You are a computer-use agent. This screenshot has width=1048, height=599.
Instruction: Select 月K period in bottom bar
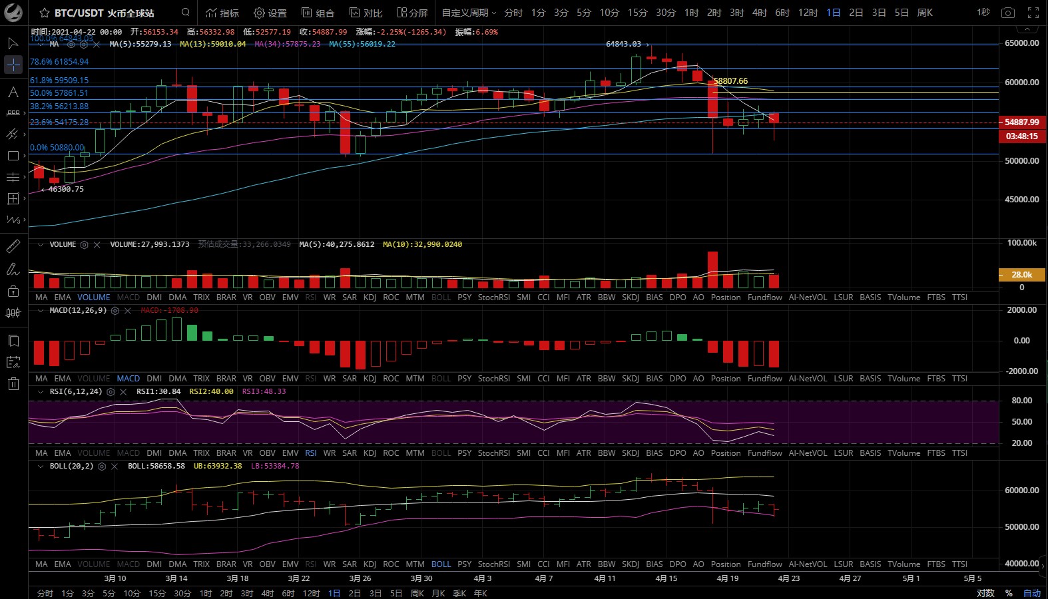click(438, 593)
